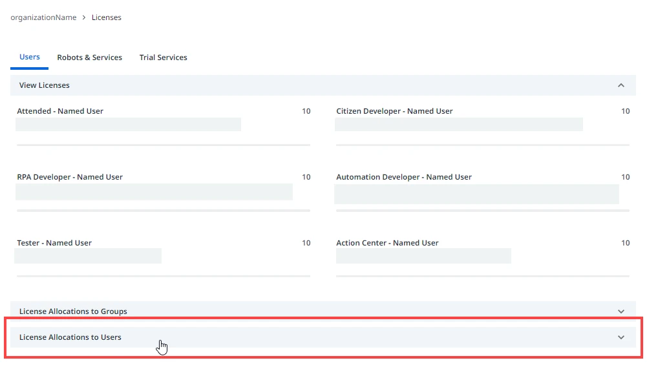This screenshot has height=367, width=647.
Task: Click the Automation Developer count 10
Action: (626, 177)
